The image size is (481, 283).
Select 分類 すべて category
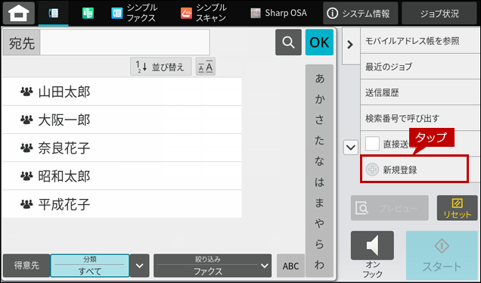pyautogui.click(x=90, y=266)
